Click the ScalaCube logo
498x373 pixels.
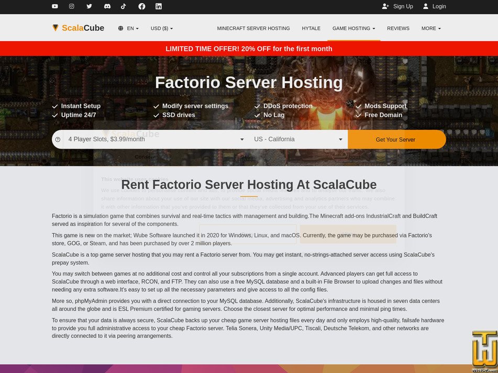point(79,28)
